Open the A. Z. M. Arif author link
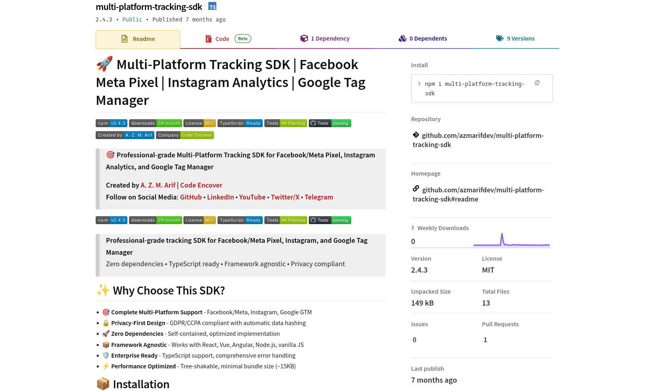645x391 pixels. pyautogui.click(x=158, y=185)
